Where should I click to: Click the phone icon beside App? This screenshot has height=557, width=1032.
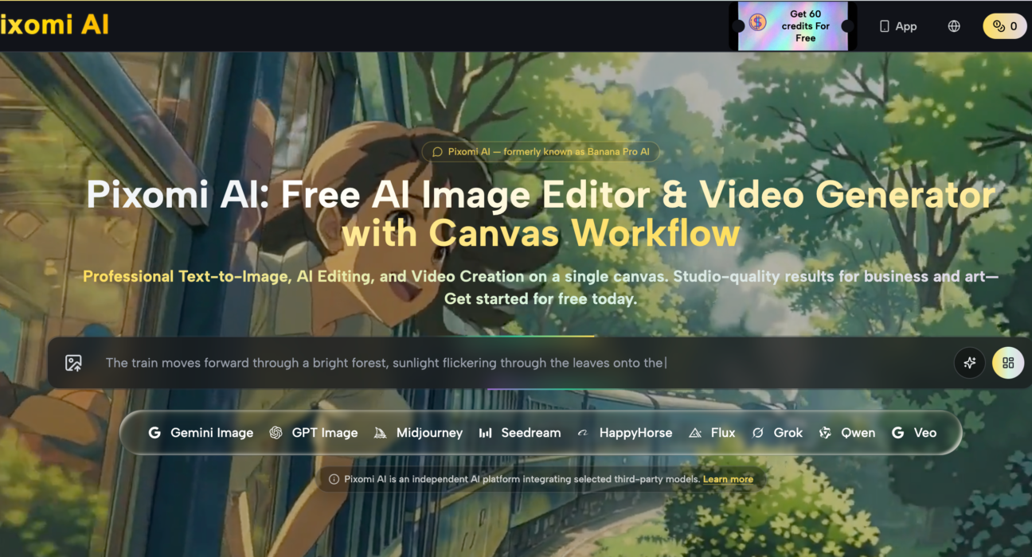884,26
